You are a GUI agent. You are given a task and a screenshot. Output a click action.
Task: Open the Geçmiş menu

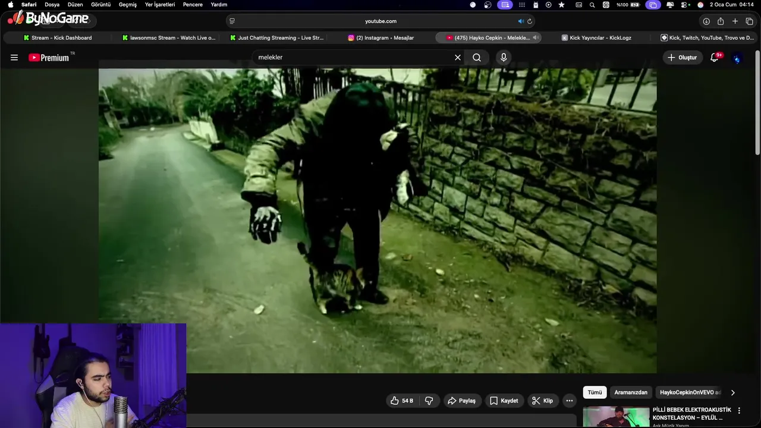click(x=128, y=4)
